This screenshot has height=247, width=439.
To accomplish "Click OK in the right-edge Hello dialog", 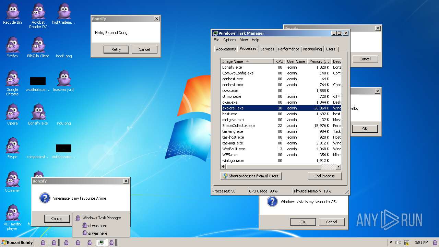I will [x=365, y=129].
